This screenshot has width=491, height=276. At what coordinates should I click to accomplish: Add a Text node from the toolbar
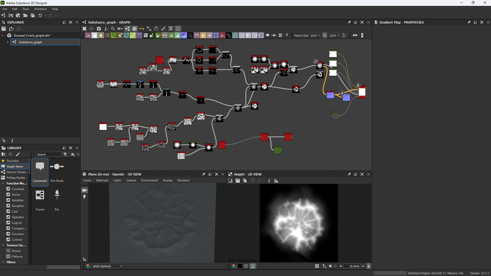pyautogui.click(x=210, y=36)
